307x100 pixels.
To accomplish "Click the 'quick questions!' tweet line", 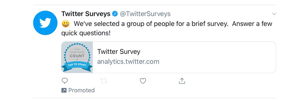I will point(86,33).
